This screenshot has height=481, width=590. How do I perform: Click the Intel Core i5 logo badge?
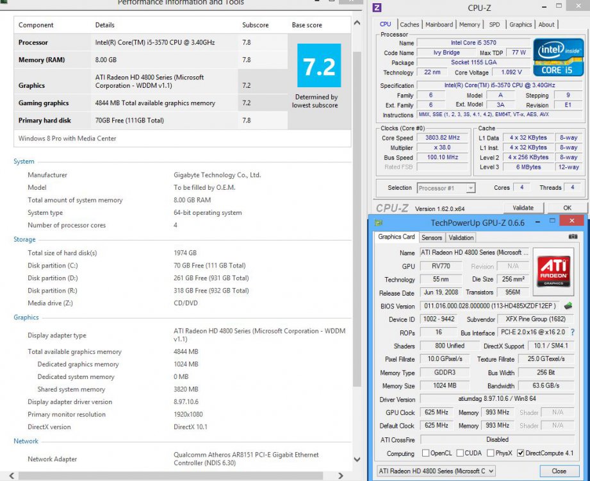coord(559,57)
